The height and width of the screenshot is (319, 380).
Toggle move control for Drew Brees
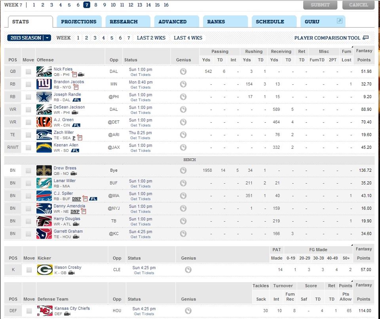[28, 171]
